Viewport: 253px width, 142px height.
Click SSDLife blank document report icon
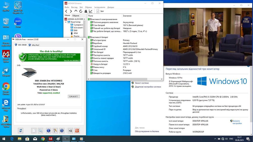click(x=34, y=131)
